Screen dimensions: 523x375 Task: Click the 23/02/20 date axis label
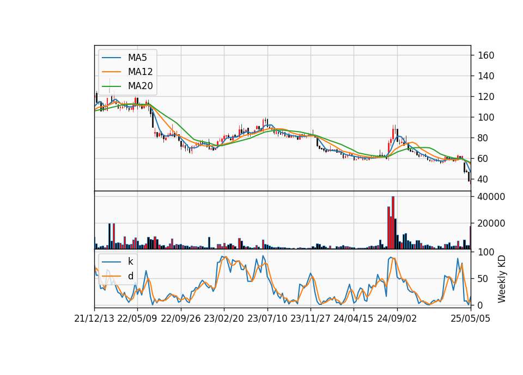pyautogui.click(x=224, y=318)
